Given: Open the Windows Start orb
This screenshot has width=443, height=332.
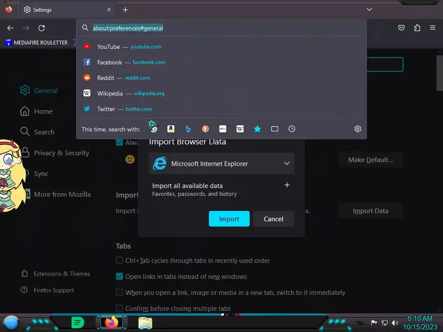Looking at the screenshot, I should pyautogui.click(x=11, y=323).
